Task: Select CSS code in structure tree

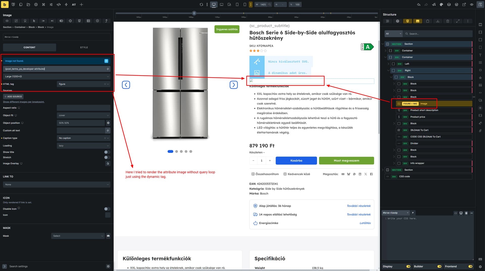Action: [428, 177]
